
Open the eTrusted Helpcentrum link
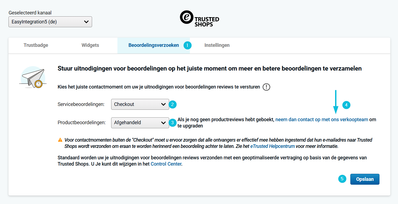click(x=272, y=146)
